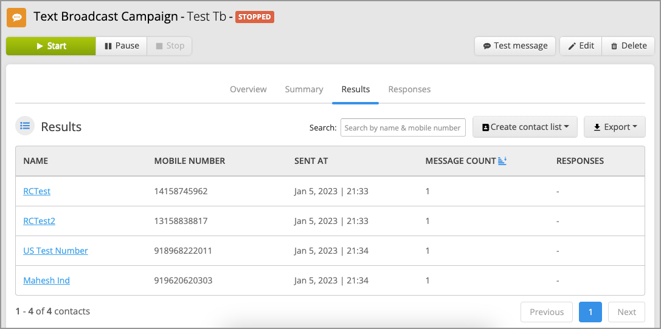This screenshot has height=329, width=661.
Task: Click the sent time for RCTest2 row
Action: (x=331, y=220)
